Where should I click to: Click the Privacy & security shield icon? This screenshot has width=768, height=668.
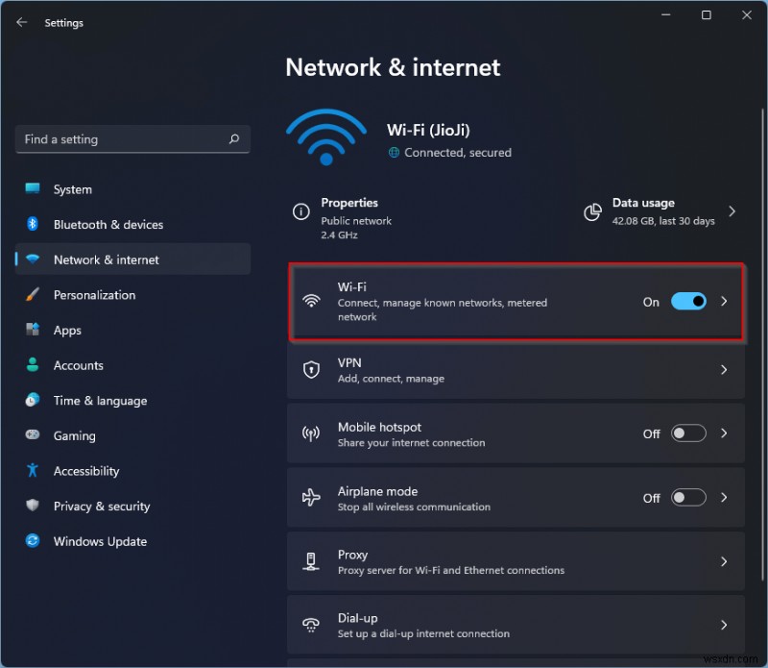point(33,507)
